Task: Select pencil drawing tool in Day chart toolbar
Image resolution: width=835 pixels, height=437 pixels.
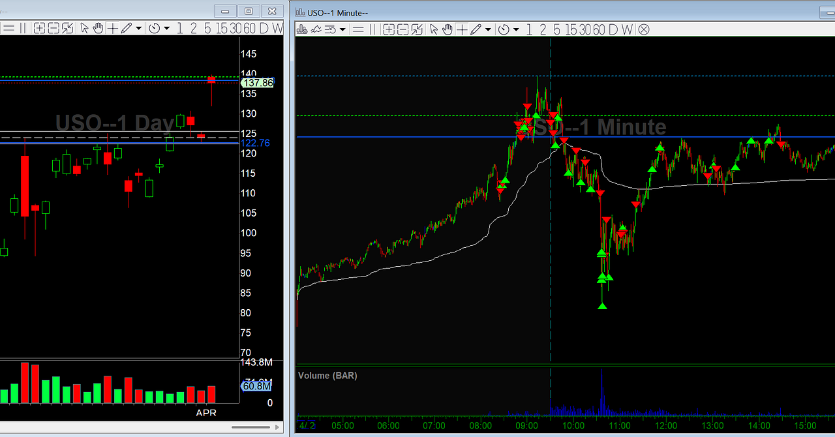Action: [127, 28]
